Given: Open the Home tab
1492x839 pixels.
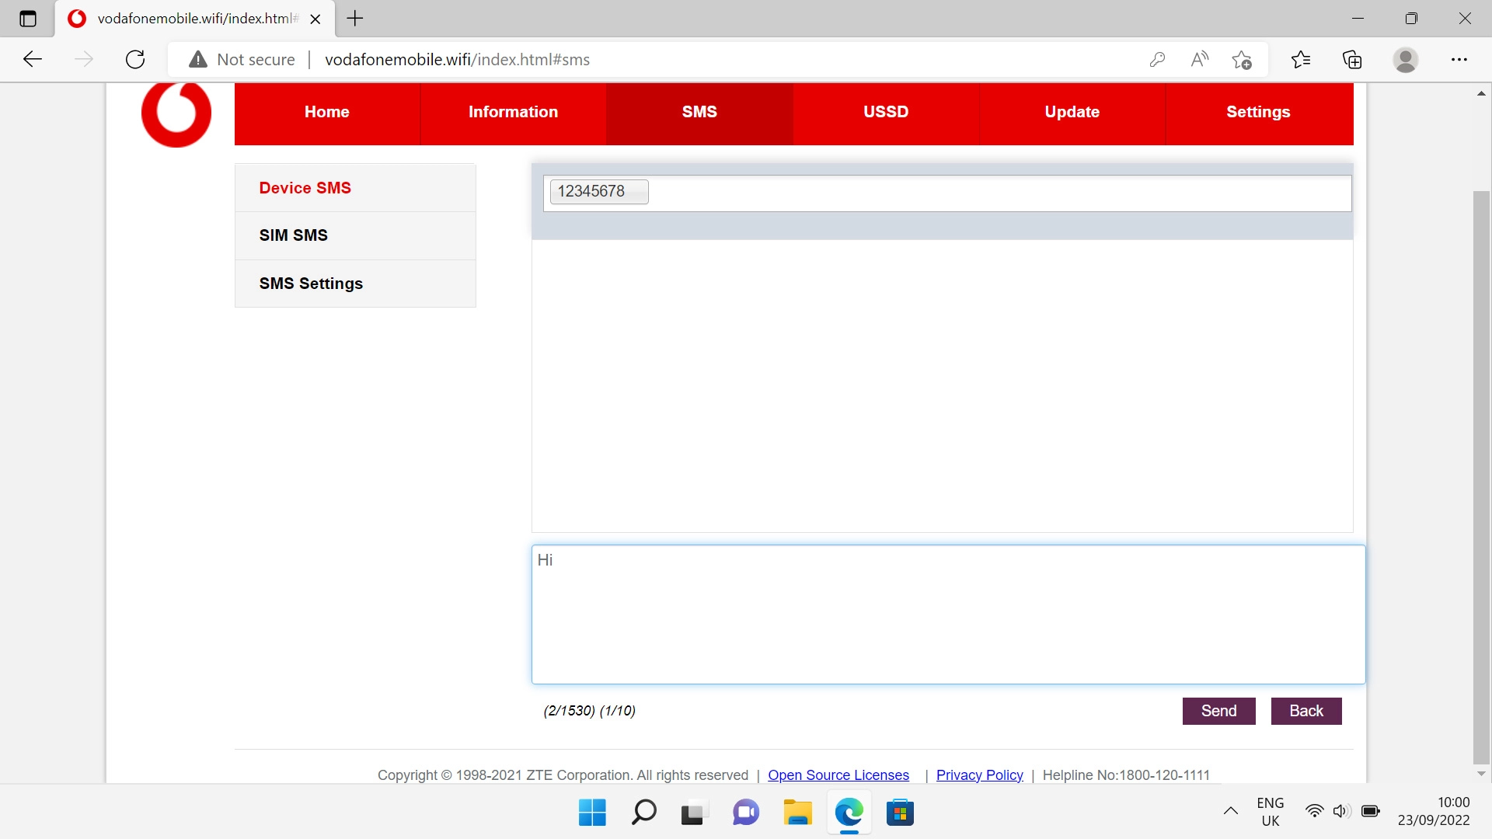Looking at the screenshot, I should (327, 113).
